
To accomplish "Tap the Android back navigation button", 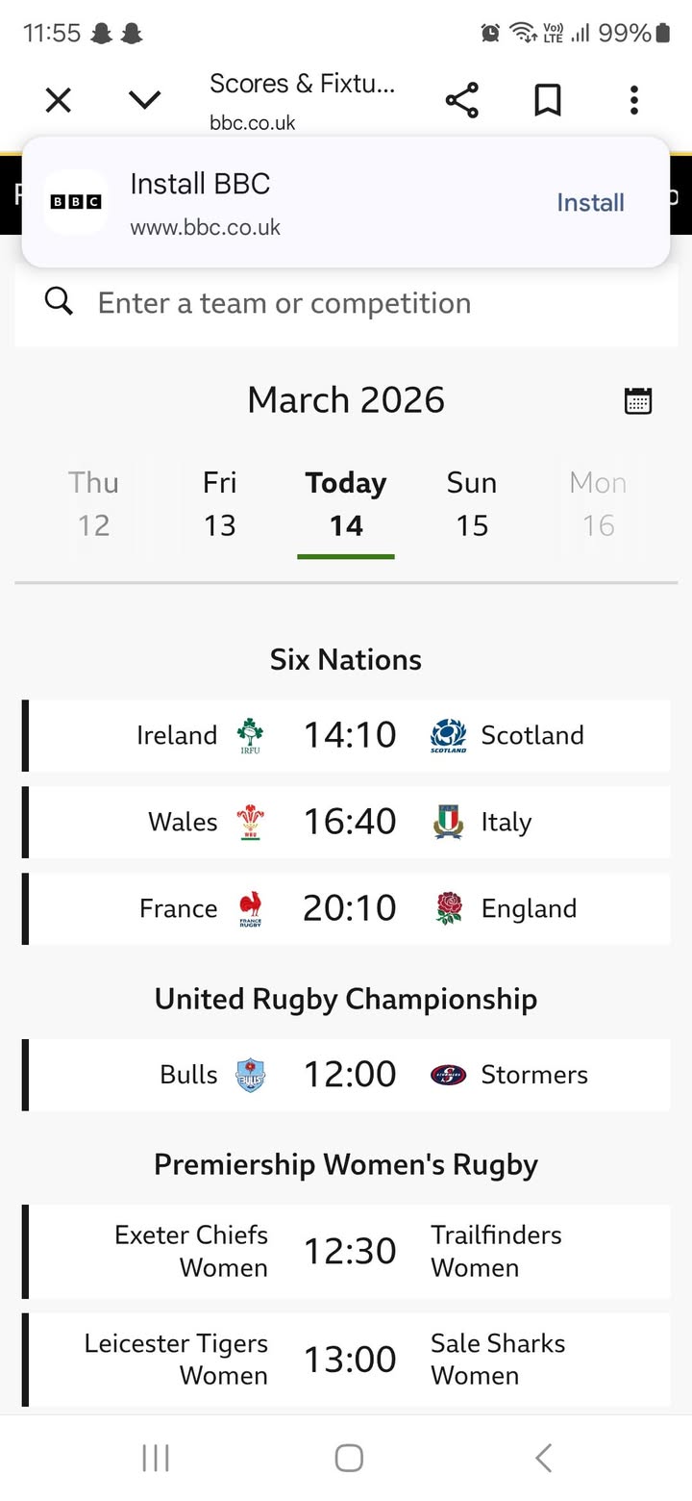I will (x=543, y=1458).
